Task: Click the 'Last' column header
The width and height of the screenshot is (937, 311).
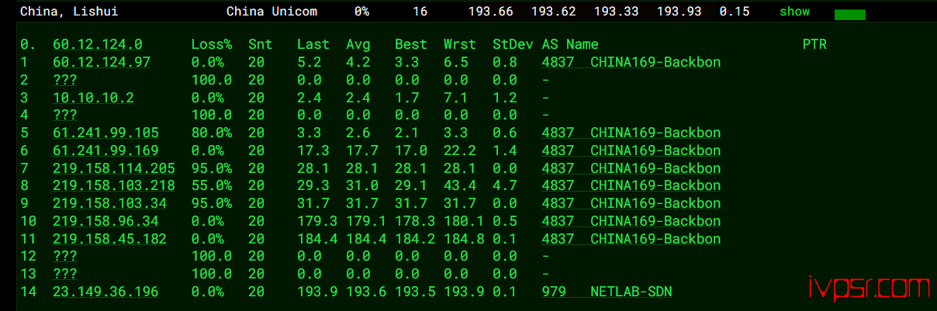Action: click(313, 44)
